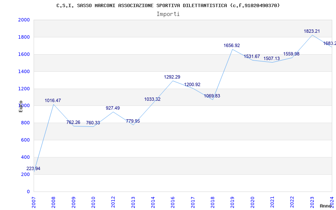Click the 2000 y-axis value
Screen dimensions: 336x210
tap(24, 20)
